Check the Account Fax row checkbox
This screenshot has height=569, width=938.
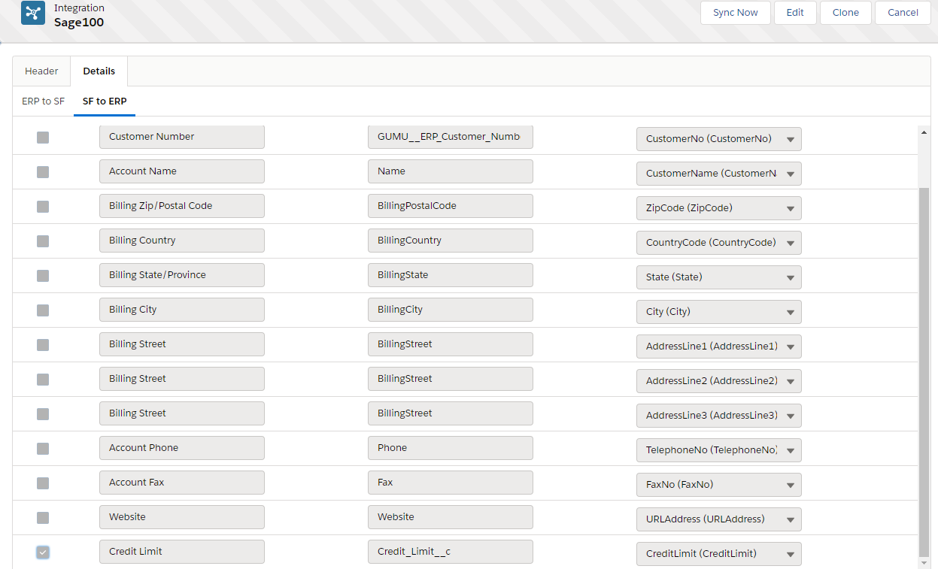click(x=43, y=483)
